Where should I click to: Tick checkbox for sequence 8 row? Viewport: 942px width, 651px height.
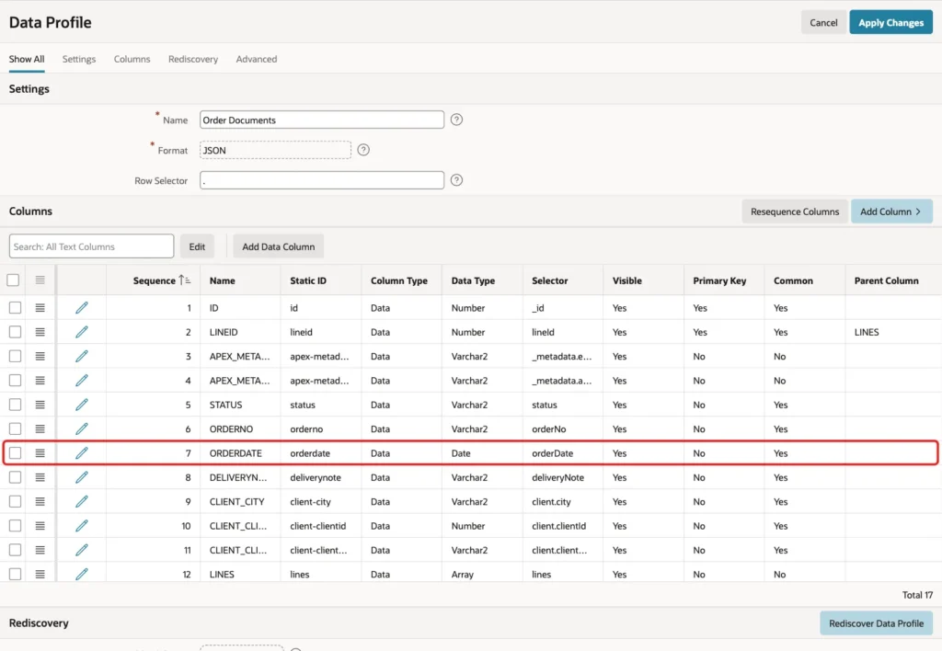click(15, 477)
